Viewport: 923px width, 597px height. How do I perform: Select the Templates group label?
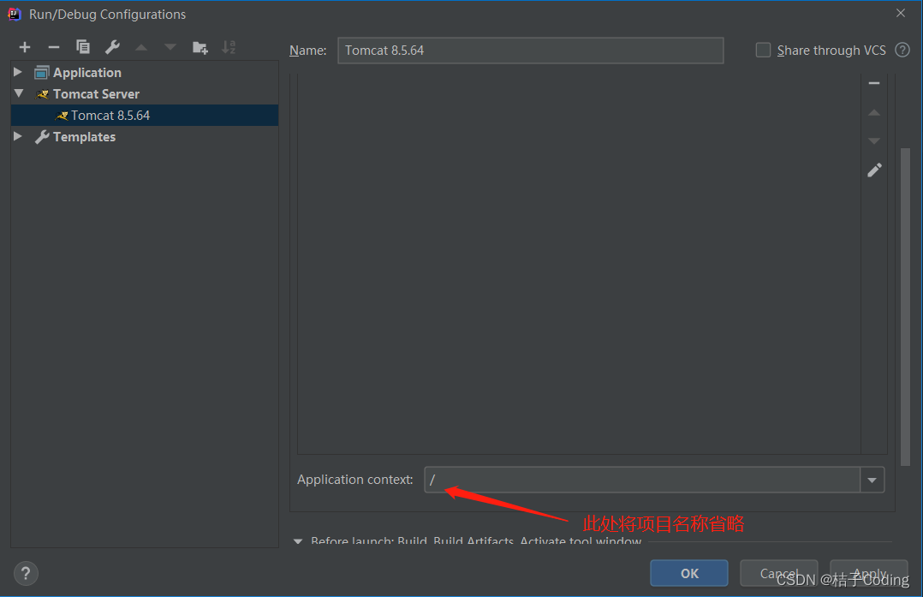pyautogui.click(x=84, y=136)
